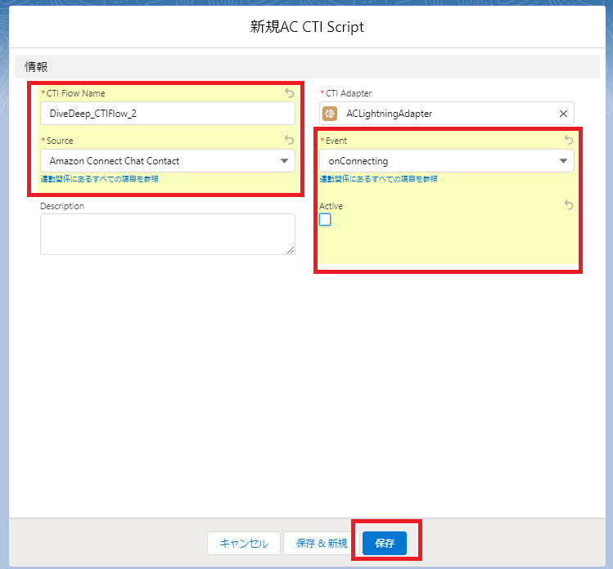Image resolution: width=613 pixels, height=569 pixels.
Task: Click the CTI Flow Name input field
Action: tap(168, 114)
